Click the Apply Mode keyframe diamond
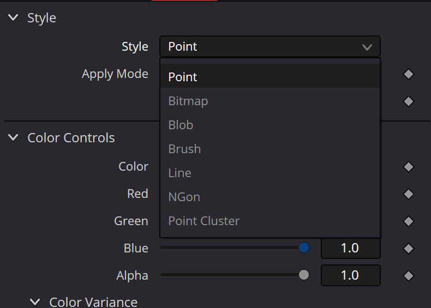This screenshot has height=308, width=431. click(409, 74)
